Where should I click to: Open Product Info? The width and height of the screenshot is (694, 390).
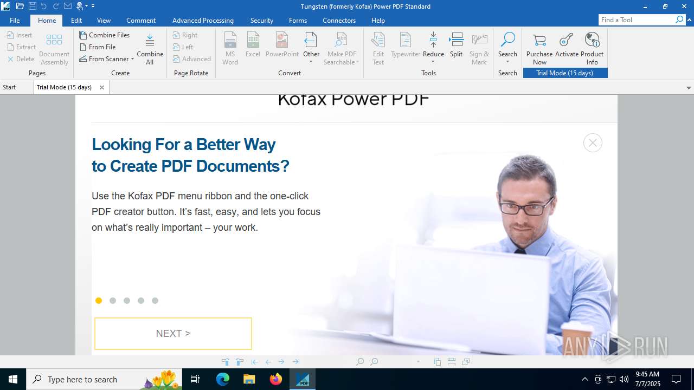coord(592,48)
